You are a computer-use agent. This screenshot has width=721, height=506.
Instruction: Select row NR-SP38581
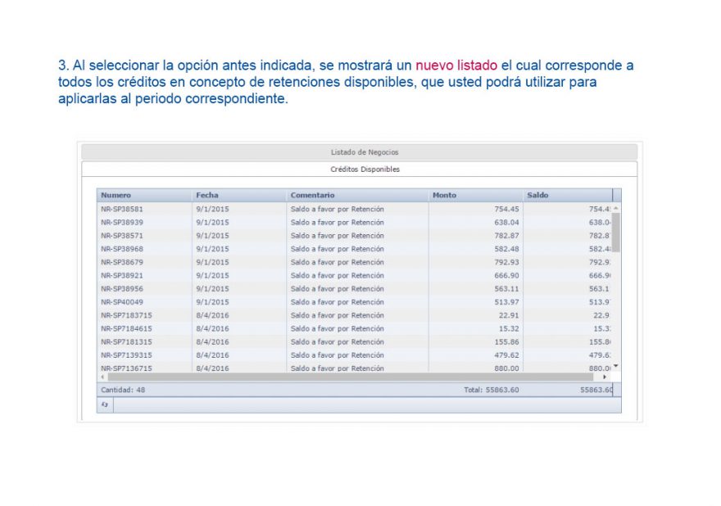coord(355,209)
